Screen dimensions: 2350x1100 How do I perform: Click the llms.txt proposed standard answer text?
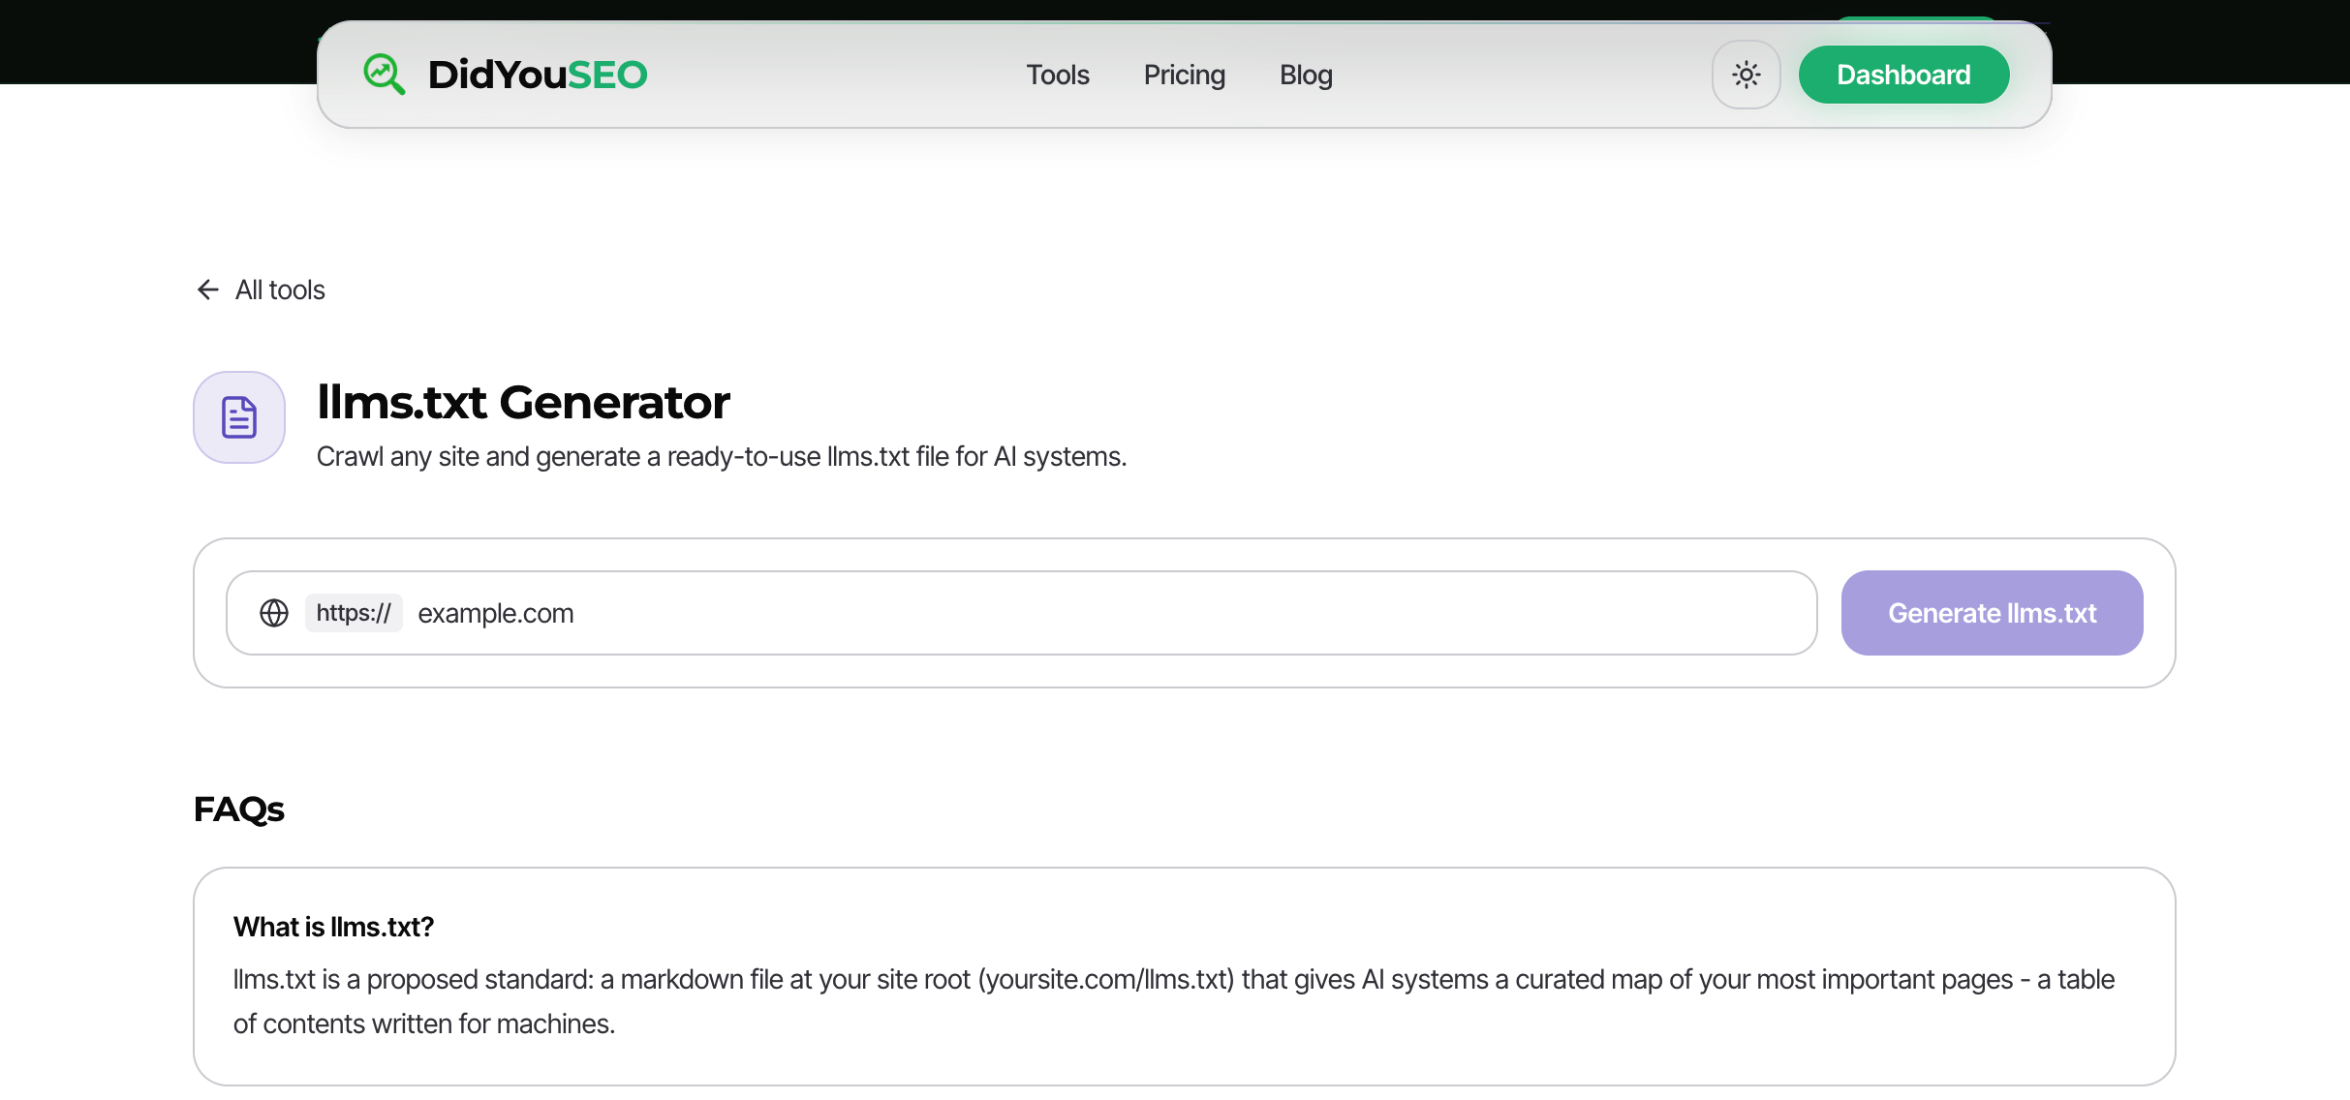pyautogui.click(x=1174, y=1001)
